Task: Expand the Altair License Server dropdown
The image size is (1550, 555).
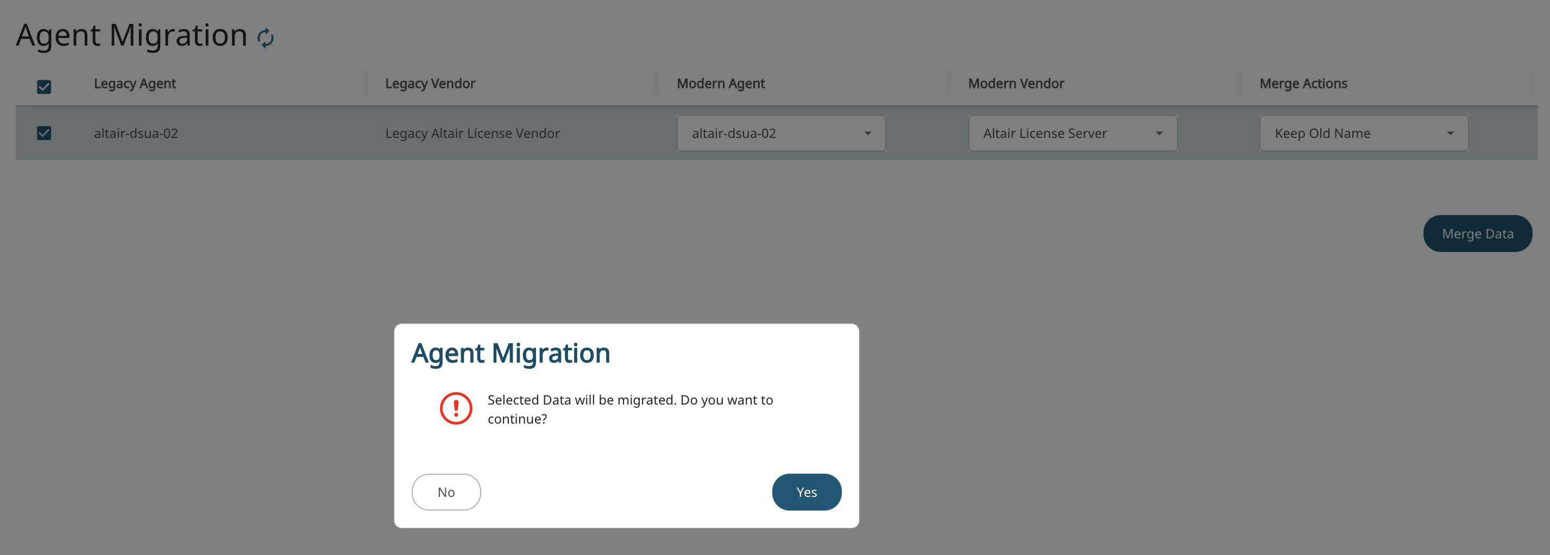Action: pos(1072,133)
